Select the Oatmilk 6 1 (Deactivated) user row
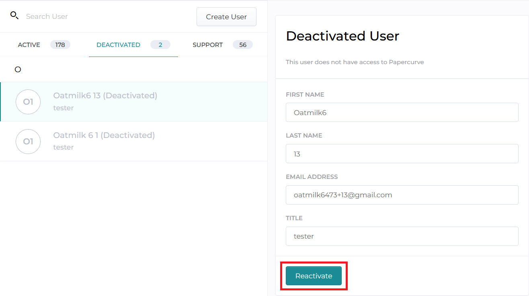529x296 pixels. (134, 141)
